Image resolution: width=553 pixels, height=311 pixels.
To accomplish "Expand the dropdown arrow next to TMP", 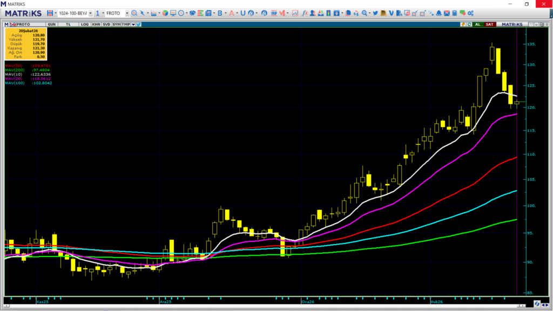I will 133,24.
